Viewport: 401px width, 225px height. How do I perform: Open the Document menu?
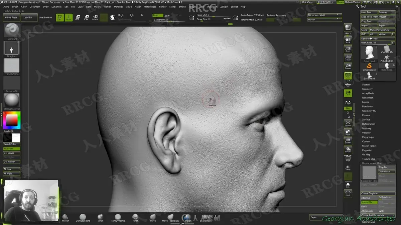(35, 7)
